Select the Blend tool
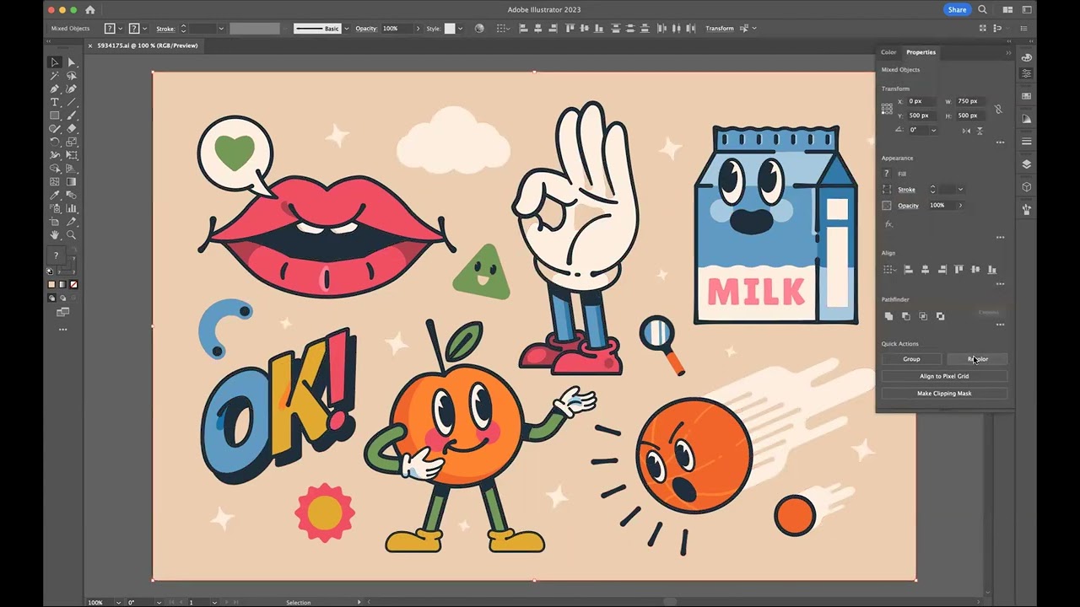The image size is (1080, 607). click(72, 195)
